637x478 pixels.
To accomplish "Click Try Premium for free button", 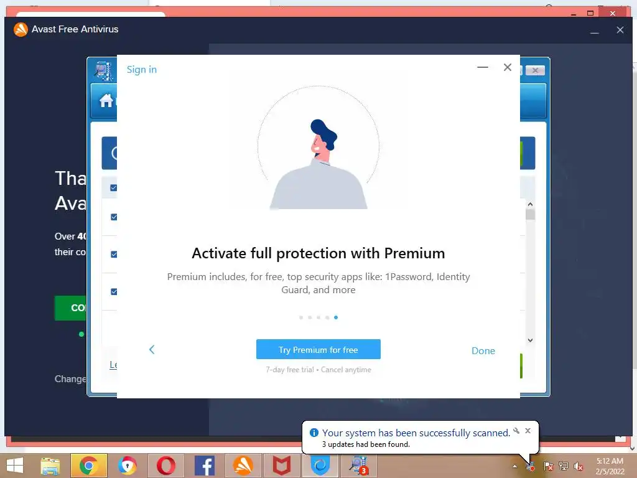I will [x=318, y=350].
